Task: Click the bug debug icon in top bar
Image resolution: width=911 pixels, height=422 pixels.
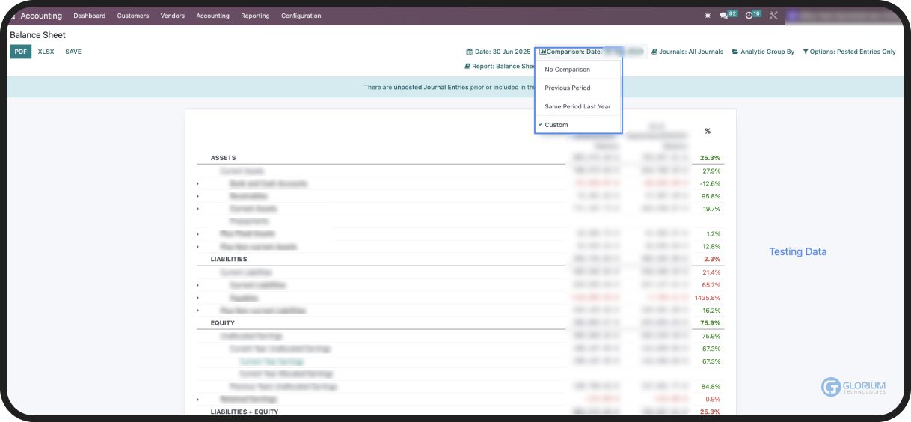Action: coord(708,16)
